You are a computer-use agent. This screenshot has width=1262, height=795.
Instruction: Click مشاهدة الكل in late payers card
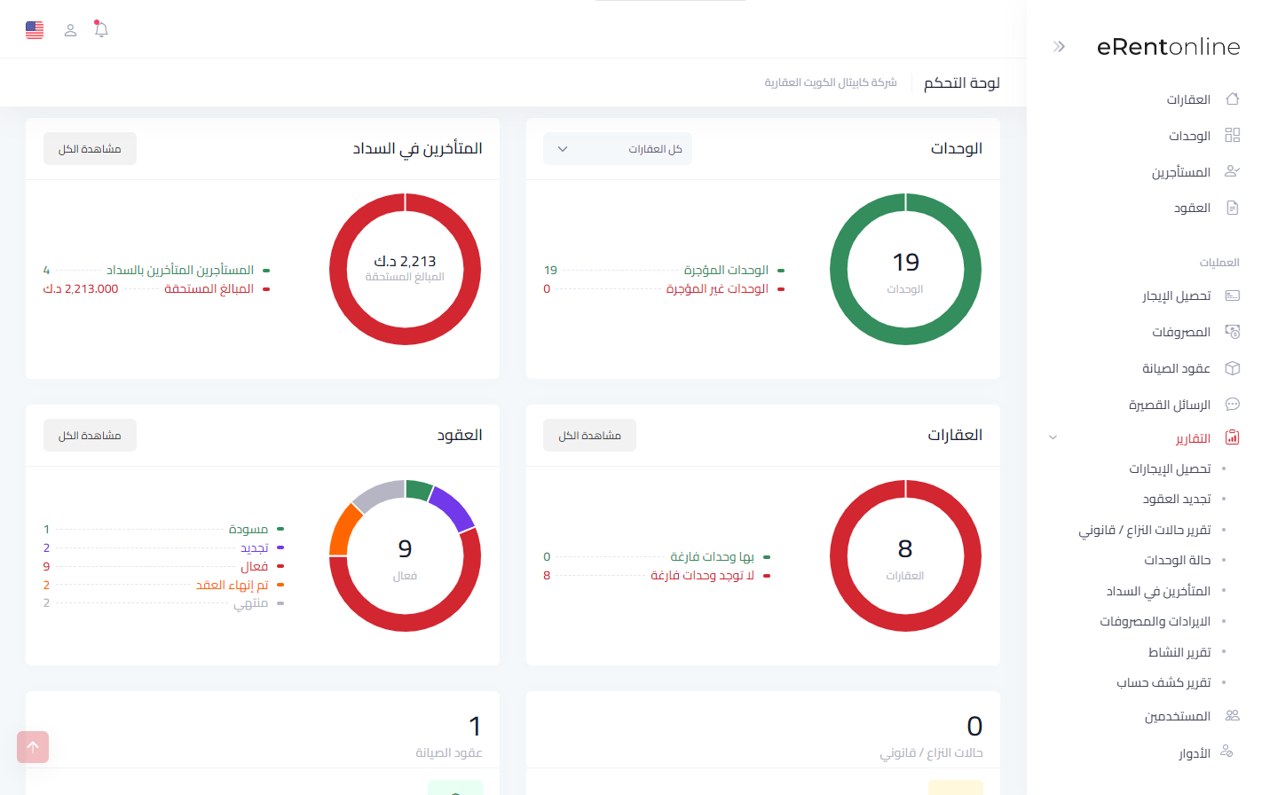[90, 149]
